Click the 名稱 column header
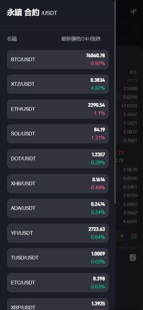 (x=12, y=39)
